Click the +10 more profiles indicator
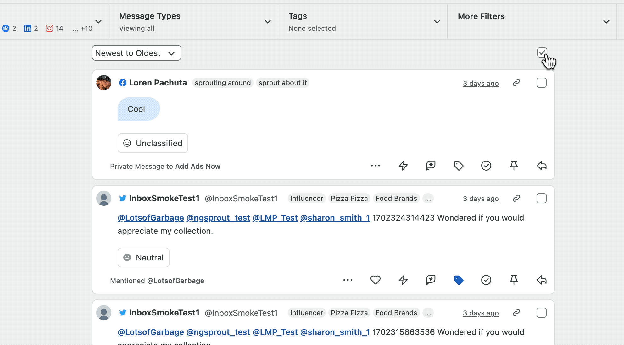Viewport: 624px width, 345px height. click(82, 29)
